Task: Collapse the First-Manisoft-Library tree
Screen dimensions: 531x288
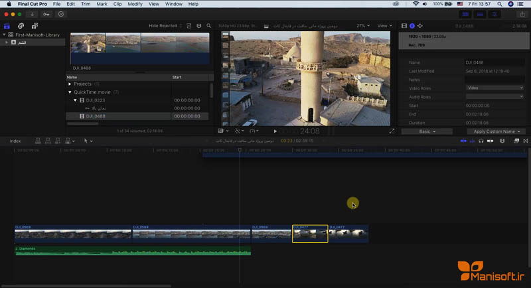Action: (4, 35)
